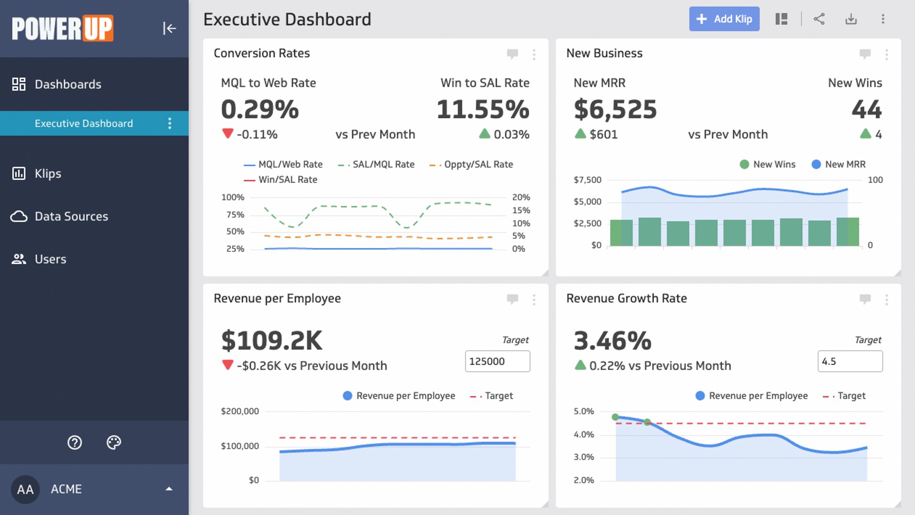Expand the ACME account chevron
Viewport: 915px width, 515px height.
pos(168,489)
